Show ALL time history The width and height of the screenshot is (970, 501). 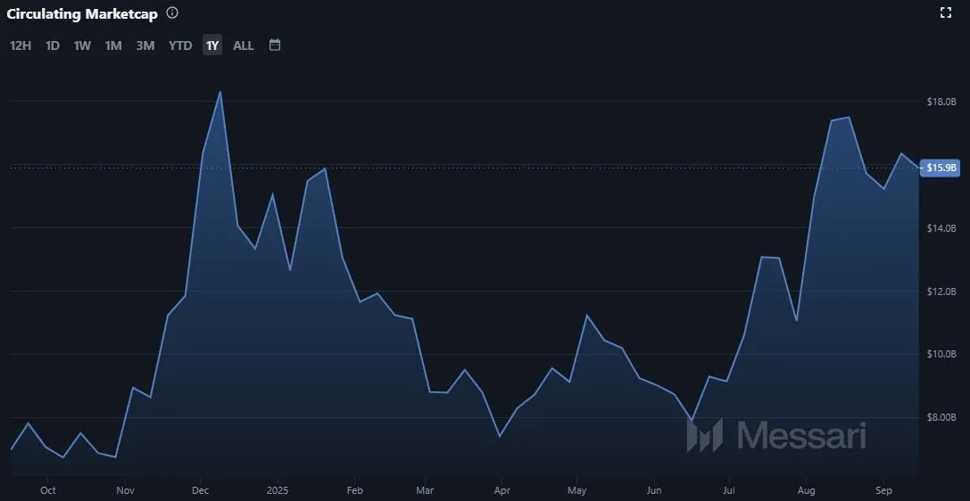tap(243, 45)
